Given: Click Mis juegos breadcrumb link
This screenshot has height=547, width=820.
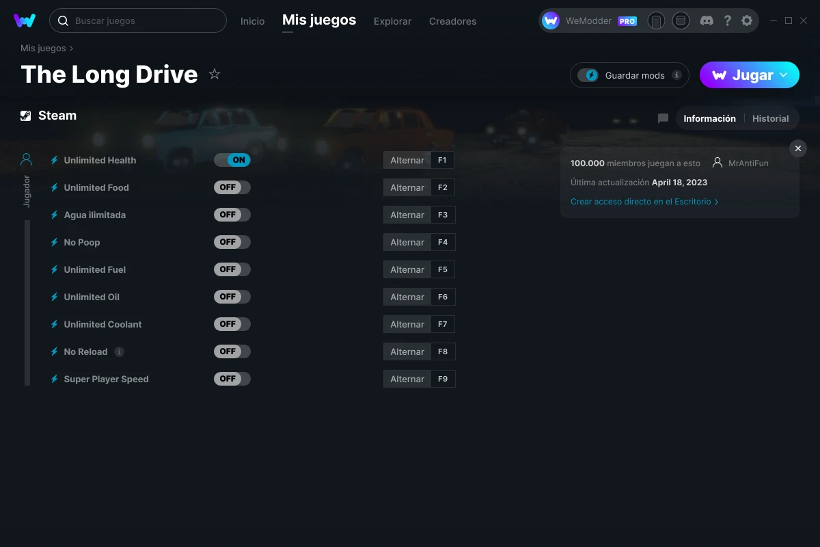Looking at the screenshot, I should coord(43,48).
